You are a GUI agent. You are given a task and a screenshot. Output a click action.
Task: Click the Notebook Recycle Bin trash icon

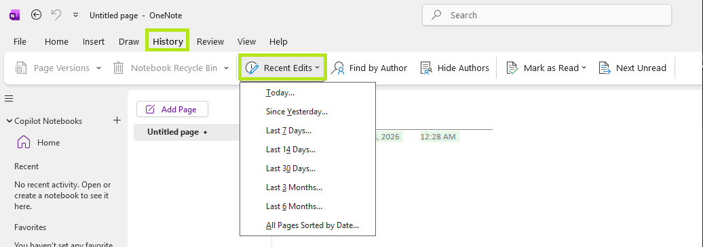coord(118,68)
